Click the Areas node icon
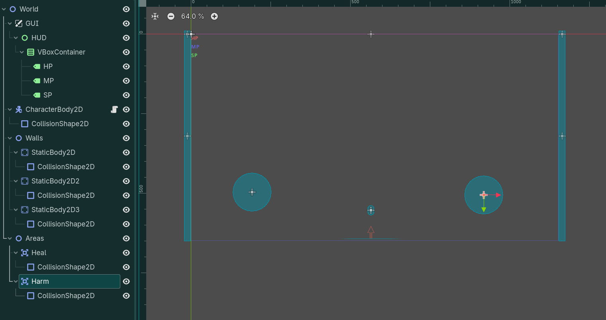The width and height of the screenshot is (606, 320). [19, 238]
